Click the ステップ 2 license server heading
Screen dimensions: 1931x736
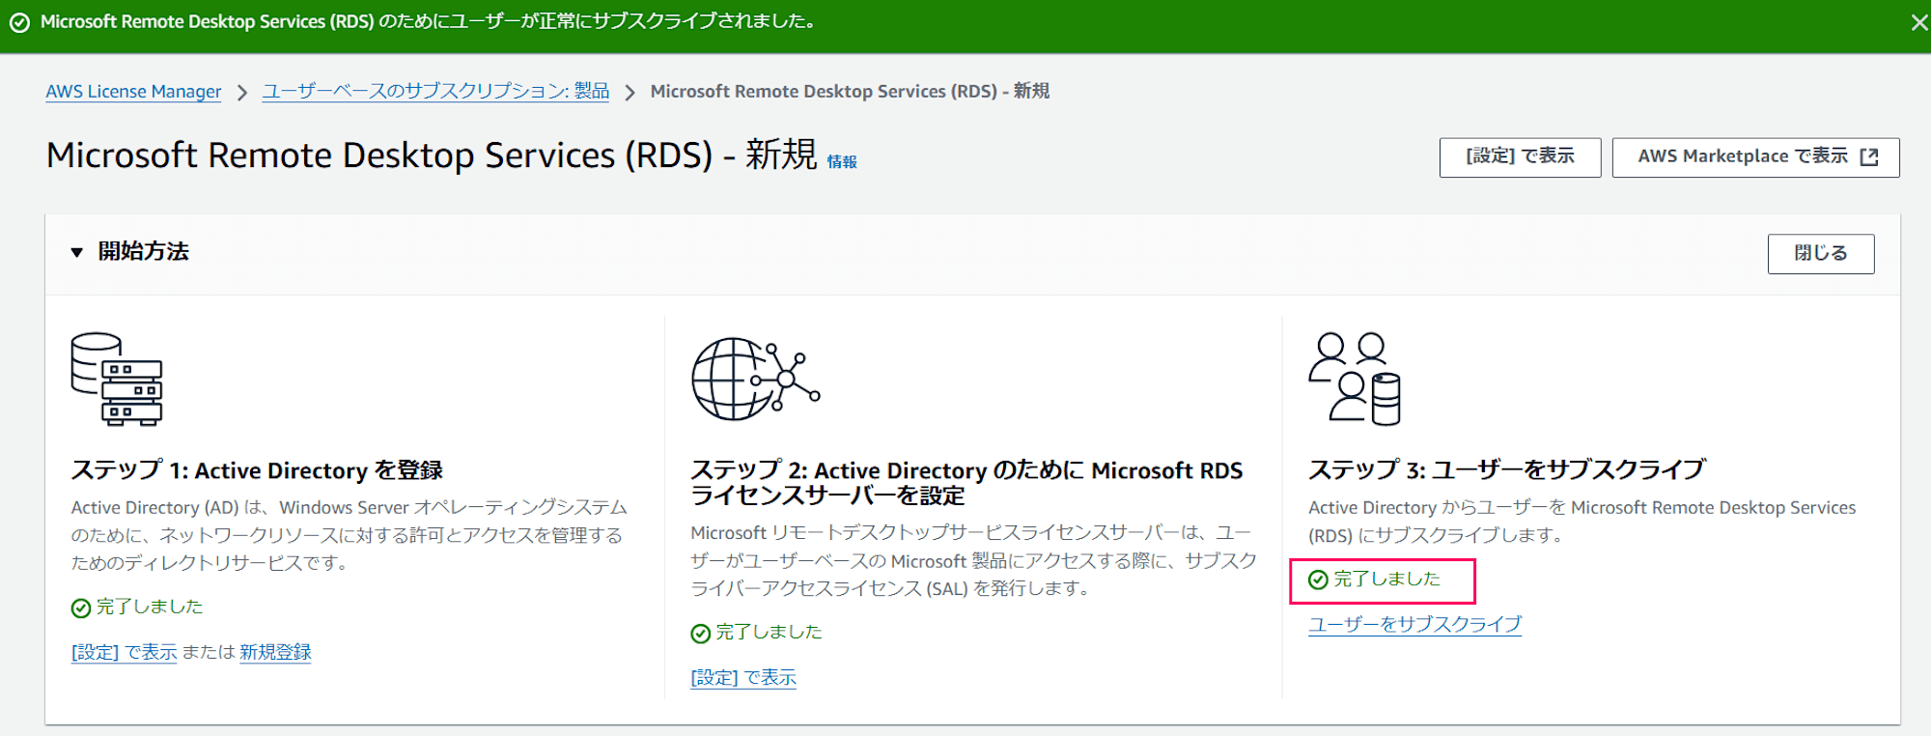point(966,483)
